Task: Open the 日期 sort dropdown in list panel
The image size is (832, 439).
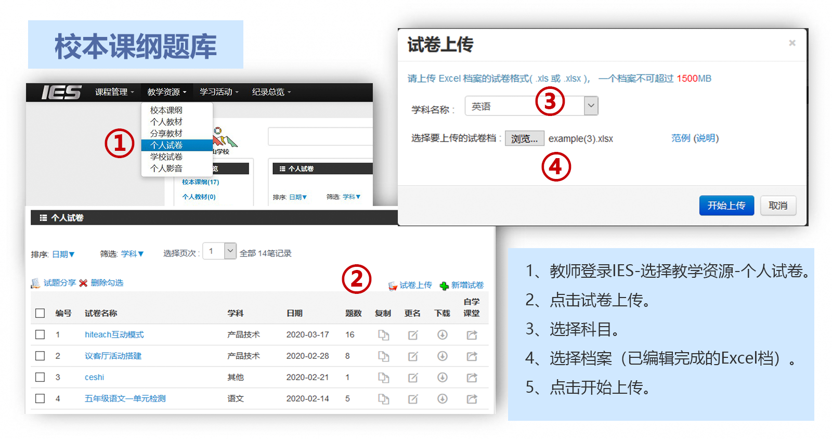Action: pyautogui.click(x=63, y=254)
